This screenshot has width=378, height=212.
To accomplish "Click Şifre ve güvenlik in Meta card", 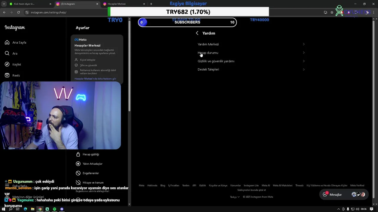I will coord(88,65).
